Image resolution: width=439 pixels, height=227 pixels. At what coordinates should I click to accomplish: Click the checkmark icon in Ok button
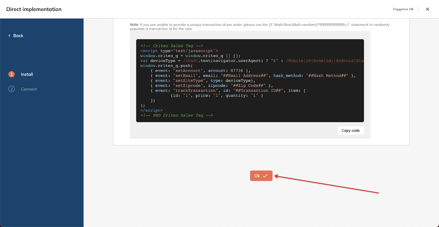265,176
